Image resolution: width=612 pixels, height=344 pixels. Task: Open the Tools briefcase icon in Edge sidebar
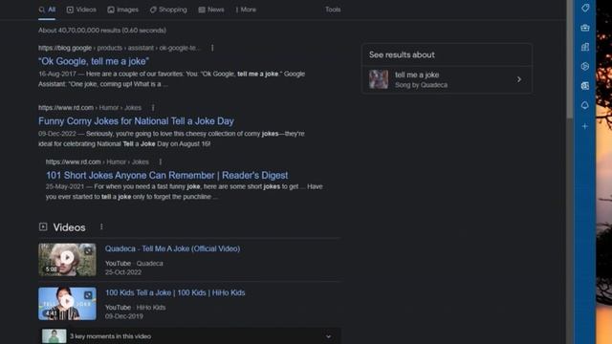pyautogui.click(x=584, y=28)
